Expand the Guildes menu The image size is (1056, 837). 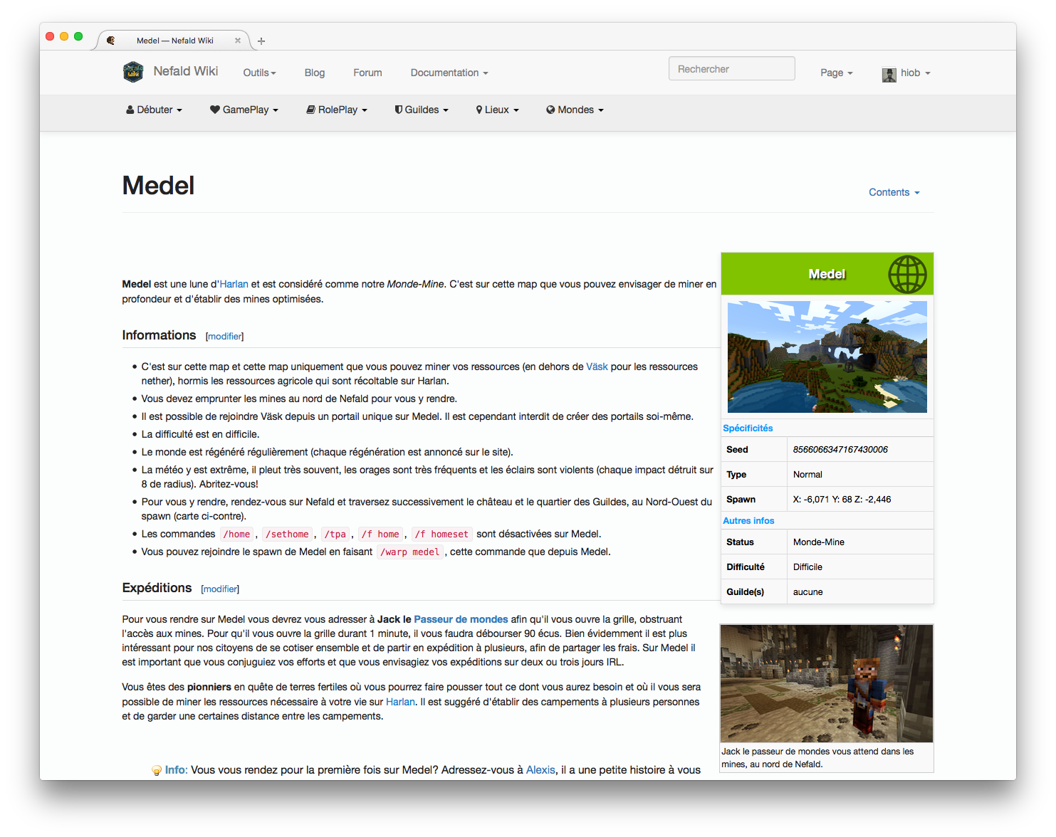tap(422, 110)
